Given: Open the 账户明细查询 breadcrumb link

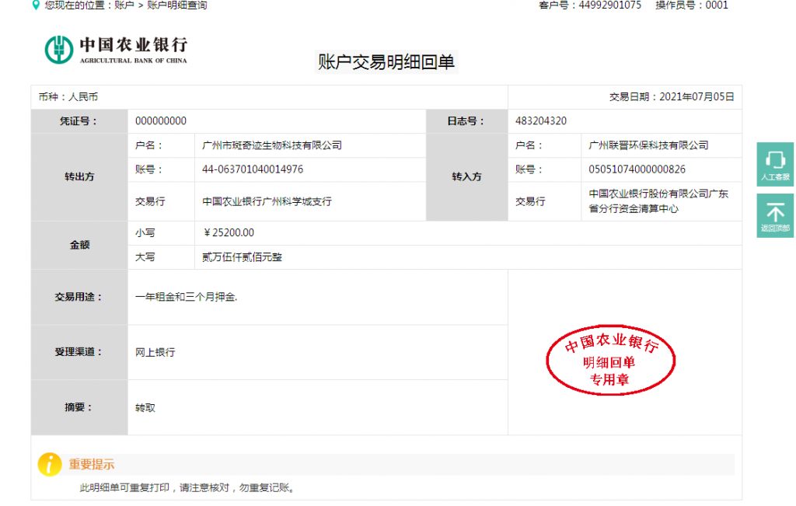Looking at the screenshot, I should [177, 5].
